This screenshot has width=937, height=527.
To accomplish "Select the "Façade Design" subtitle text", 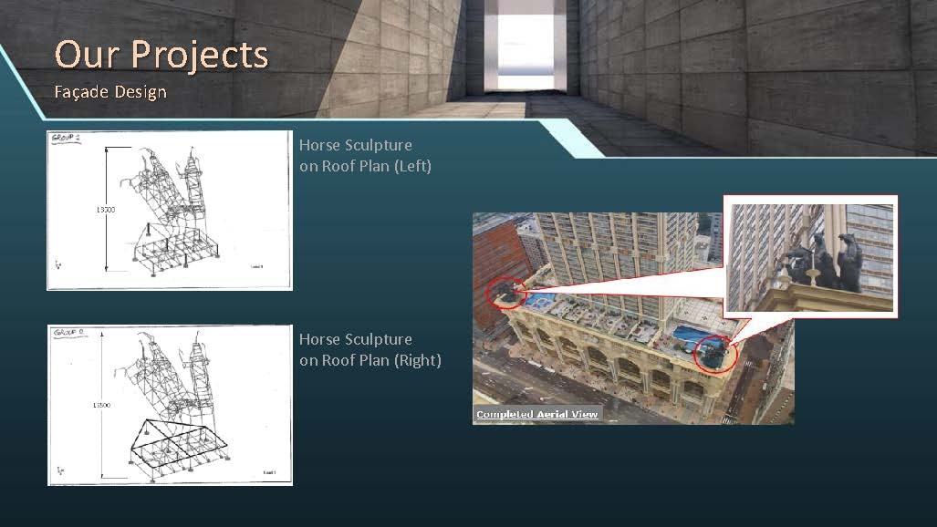I will click(x=109, y=92).
